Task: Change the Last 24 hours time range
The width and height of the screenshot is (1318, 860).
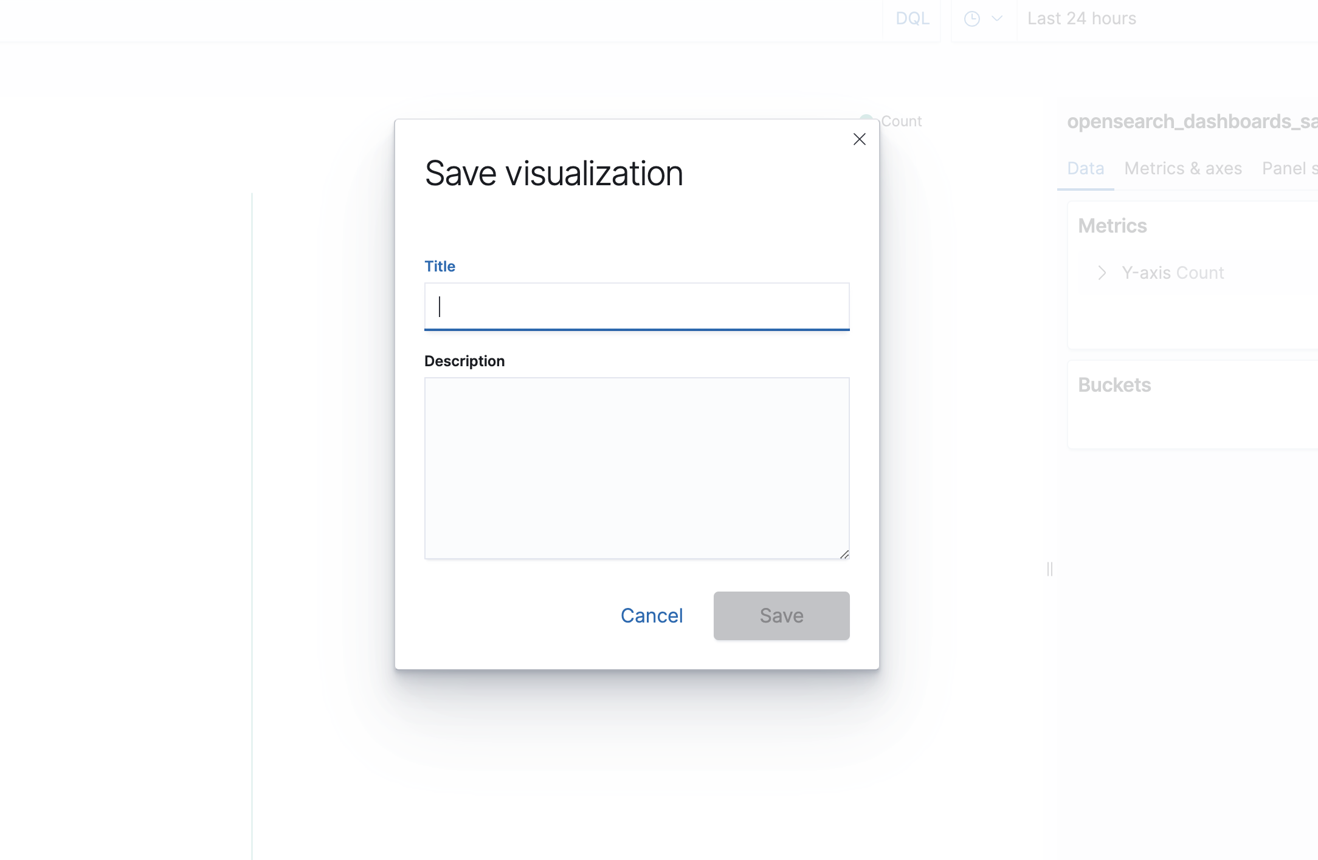Action: [1082, 18]
